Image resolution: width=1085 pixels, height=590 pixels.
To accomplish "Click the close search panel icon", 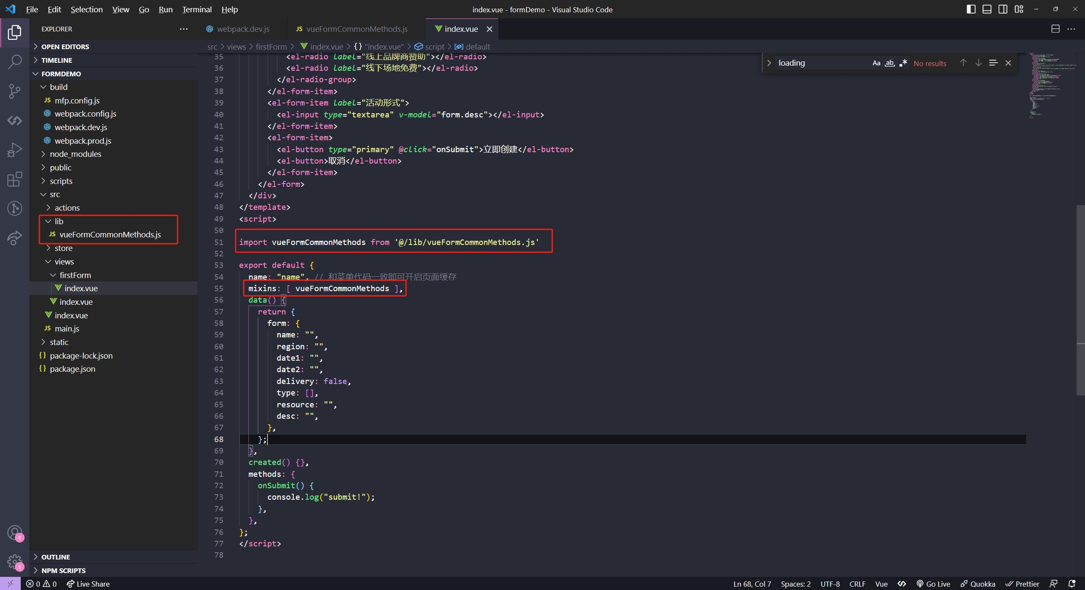I will (1008, 62).
